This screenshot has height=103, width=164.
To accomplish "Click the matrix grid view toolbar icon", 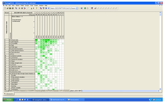I will coord(22,8).
